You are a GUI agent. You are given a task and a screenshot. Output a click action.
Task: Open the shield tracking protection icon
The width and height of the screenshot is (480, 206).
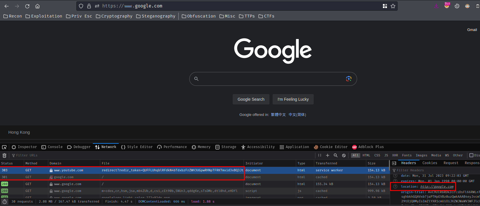81,6
